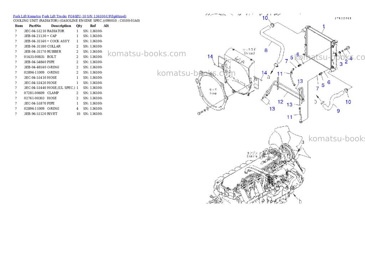Click callout number 1 on the radiator diagram
This screenshot has width=365, height=258.
(x=324, y=26)
